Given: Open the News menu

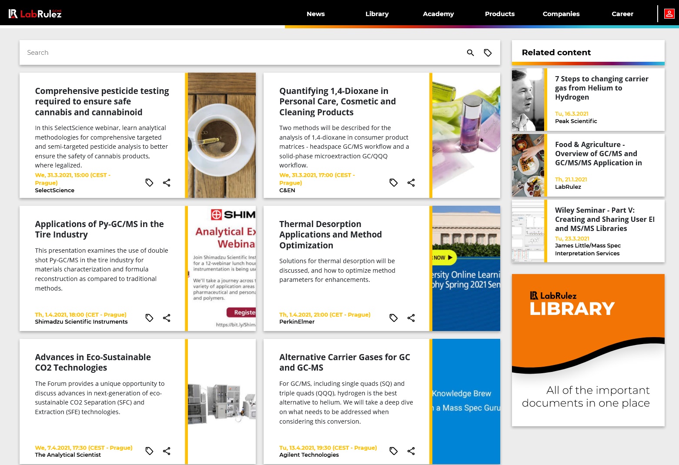Looking at the screenshot, I should (316, 14).
